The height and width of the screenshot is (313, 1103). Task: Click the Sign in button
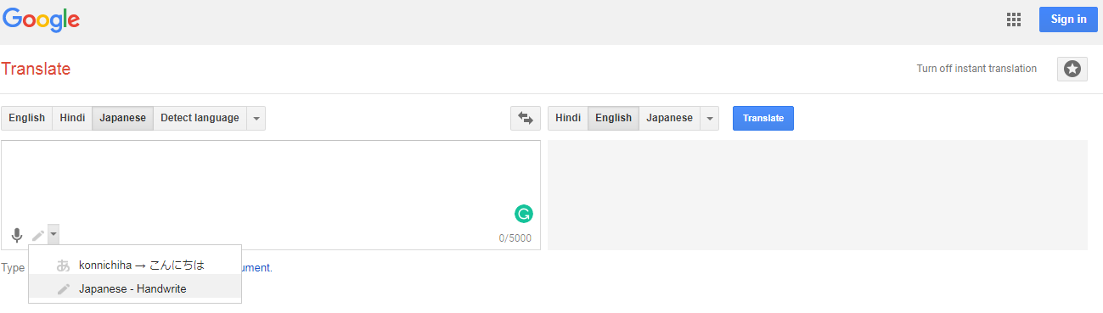tap(1068, 20)
